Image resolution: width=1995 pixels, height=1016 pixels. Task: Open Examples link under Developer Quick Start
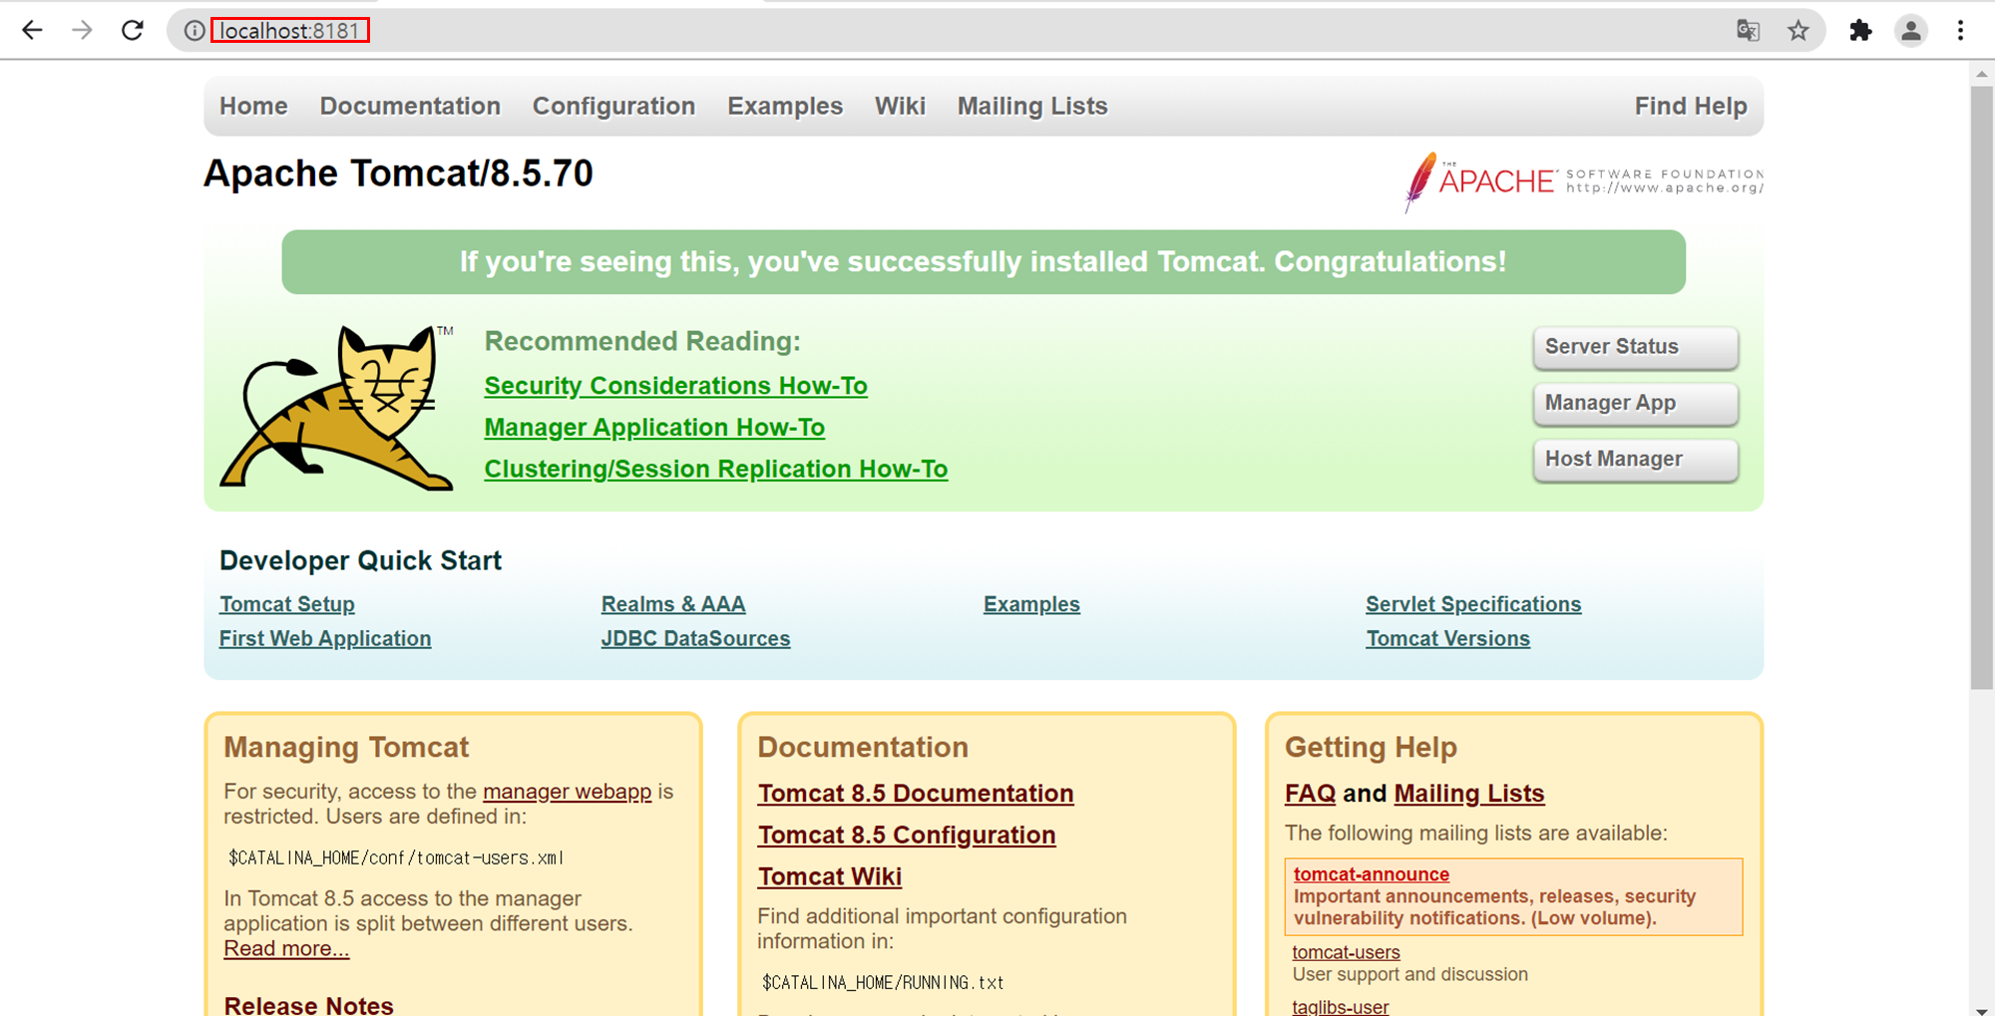pyautogui.click(x=1031, y=604)
